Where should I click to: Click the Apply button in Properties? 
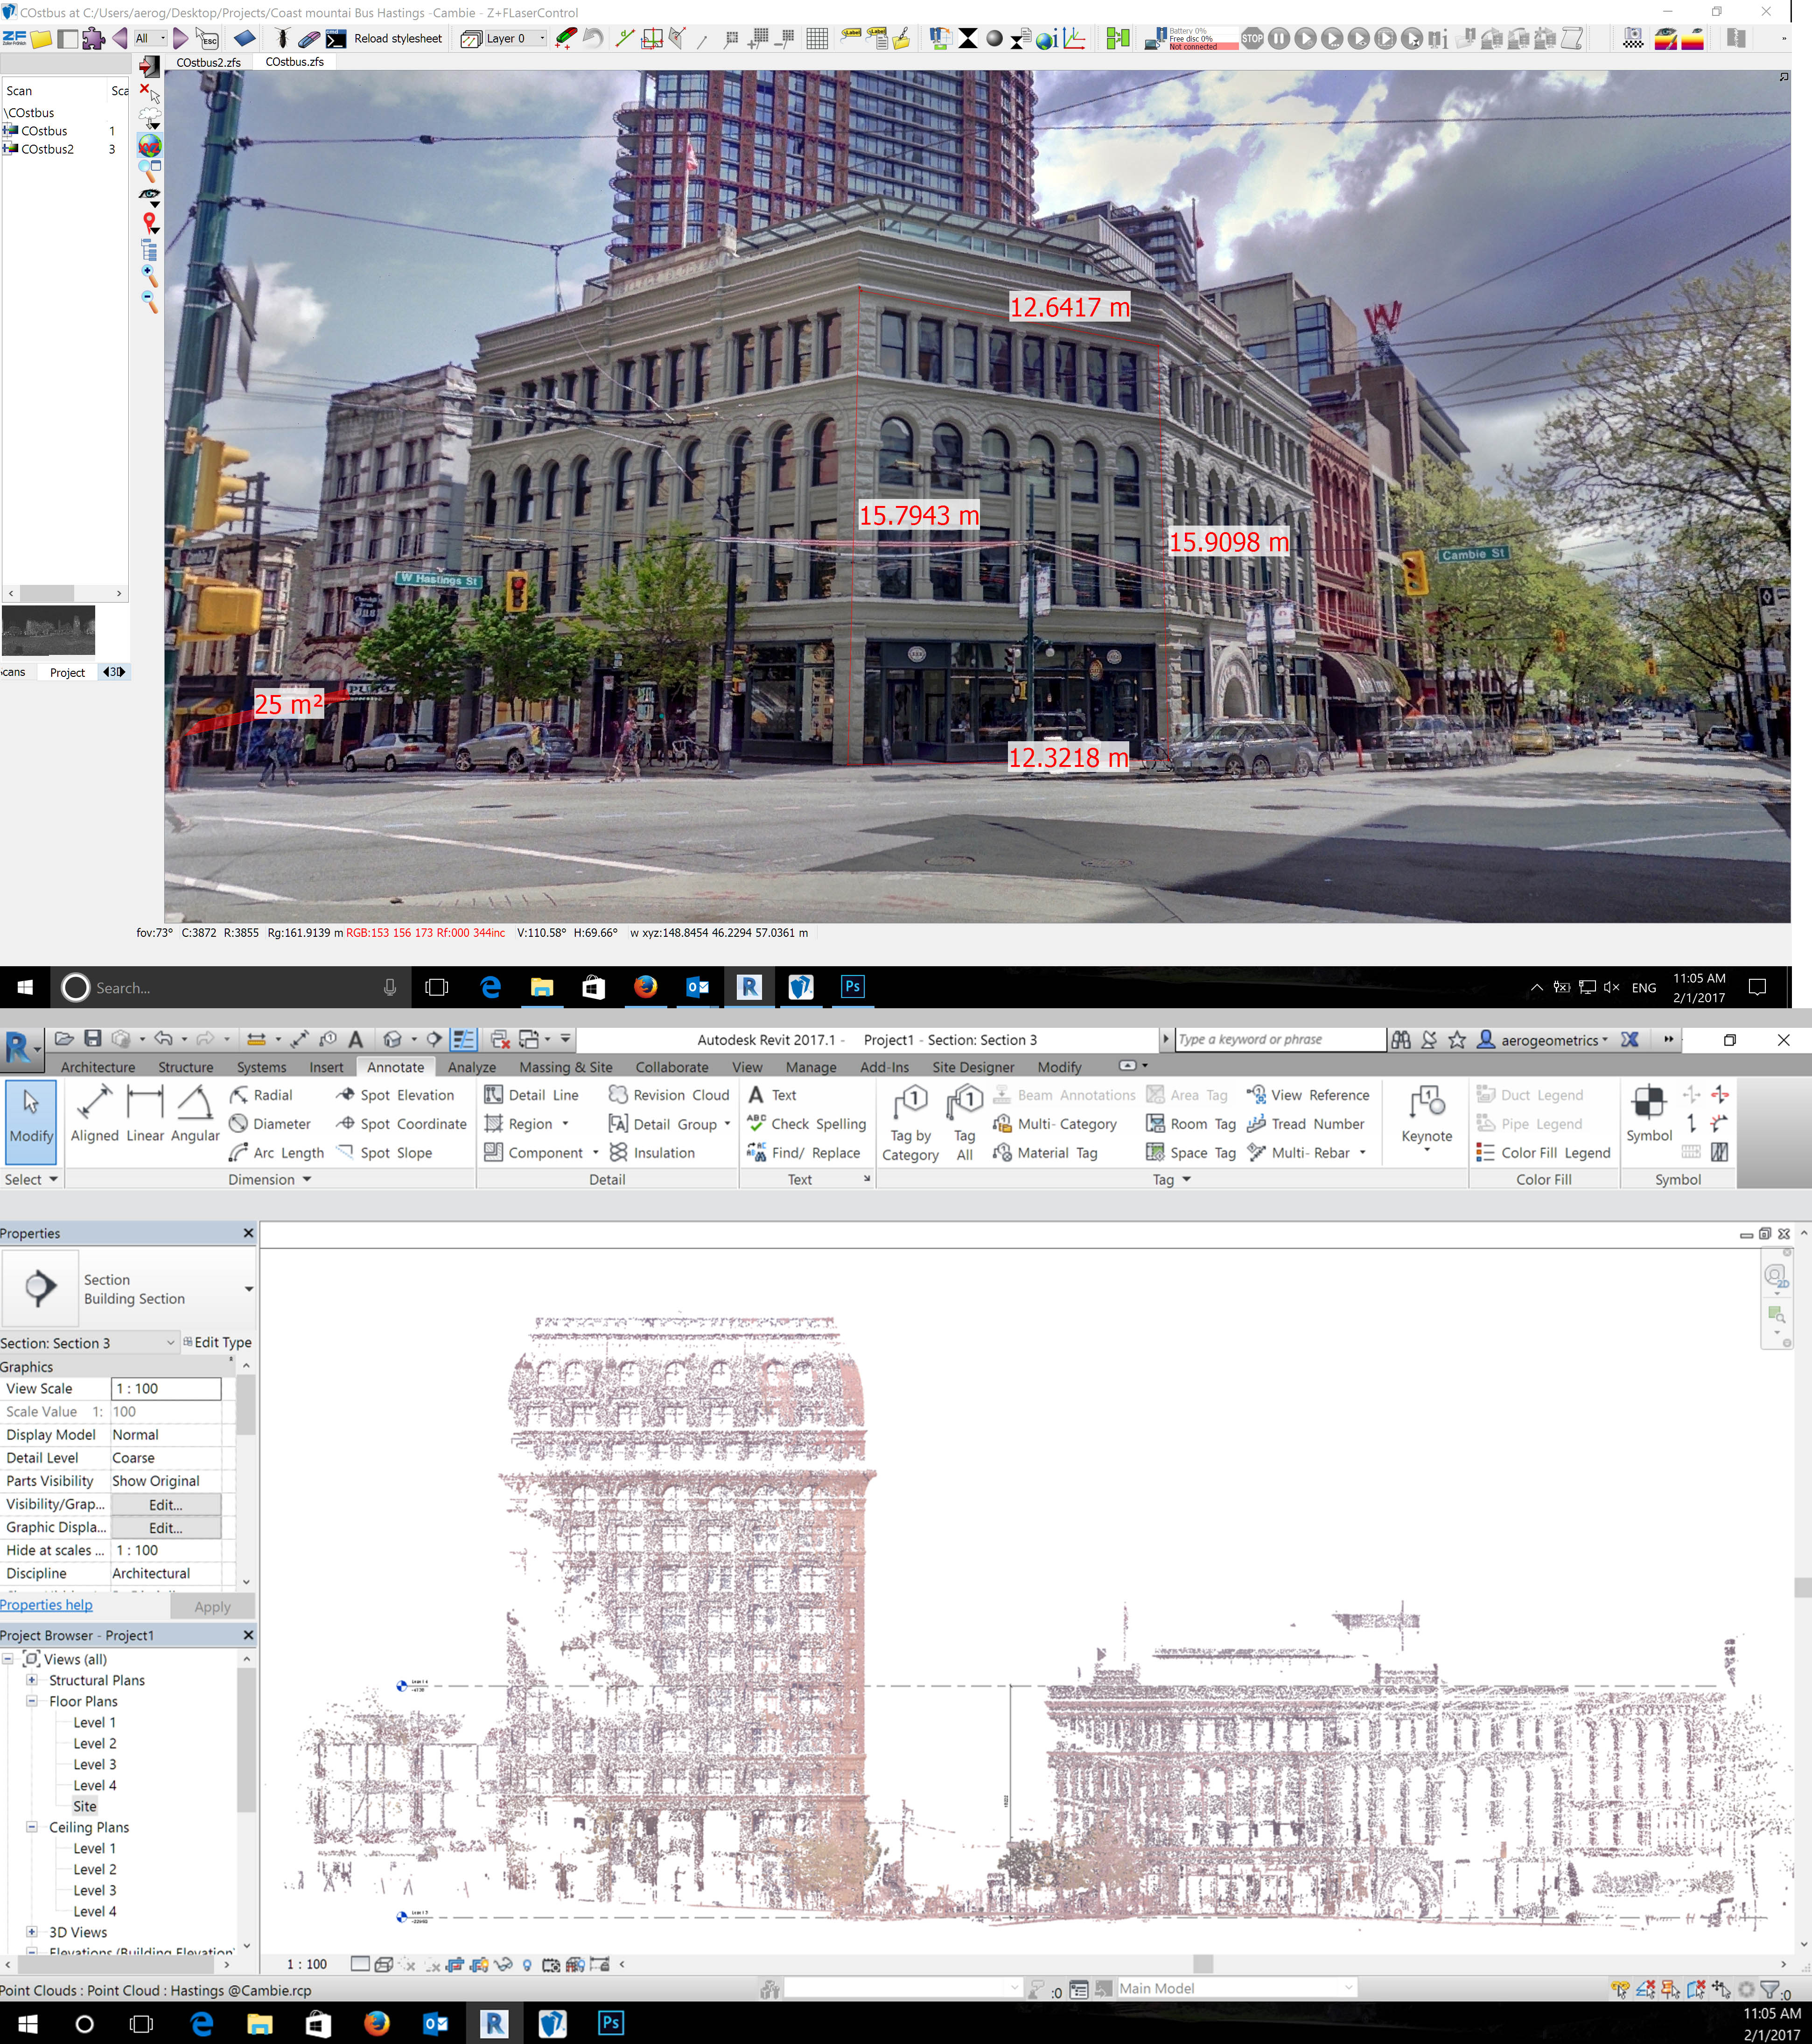(211, 1606)
